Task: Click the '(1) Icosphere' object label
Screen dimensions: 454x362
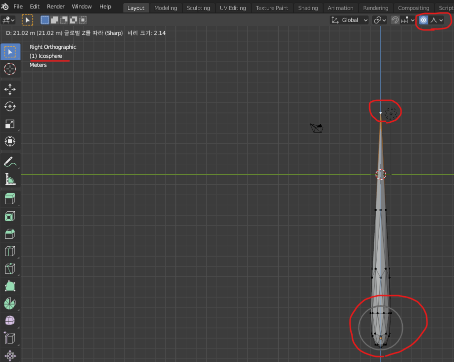Action: (46, 56)
